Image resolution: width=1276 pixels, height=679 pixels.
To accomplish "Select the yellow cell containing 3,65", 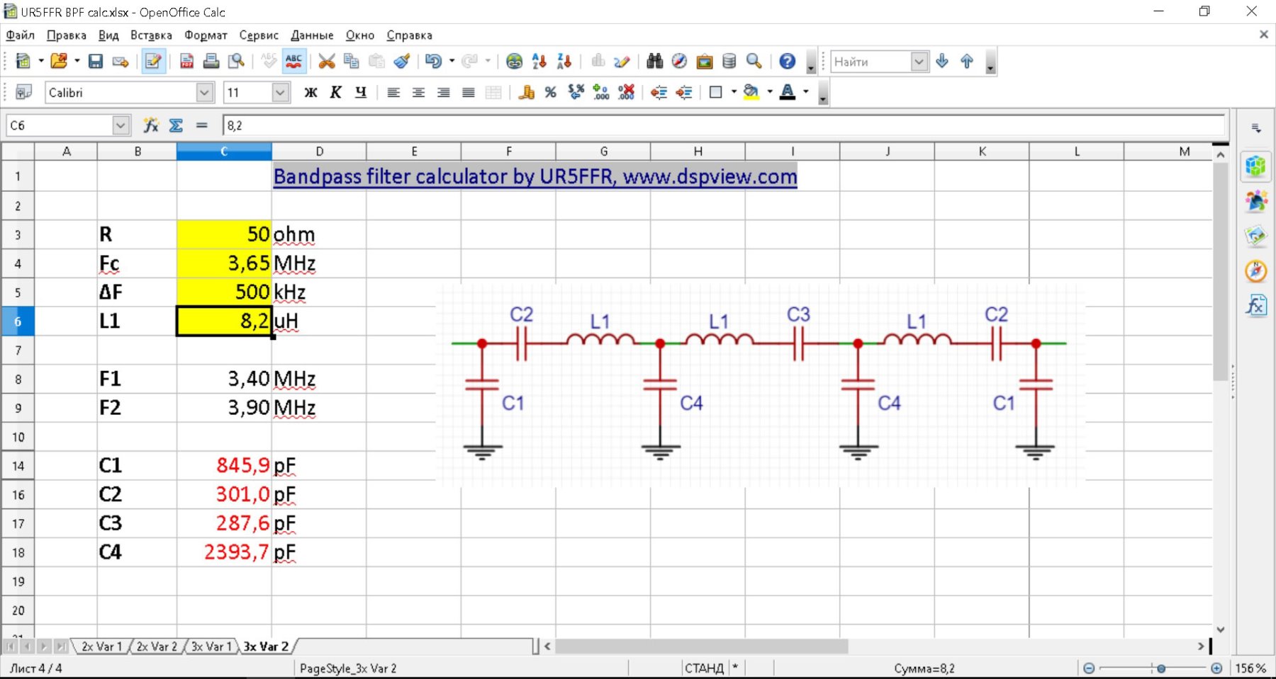I will 224,263.
